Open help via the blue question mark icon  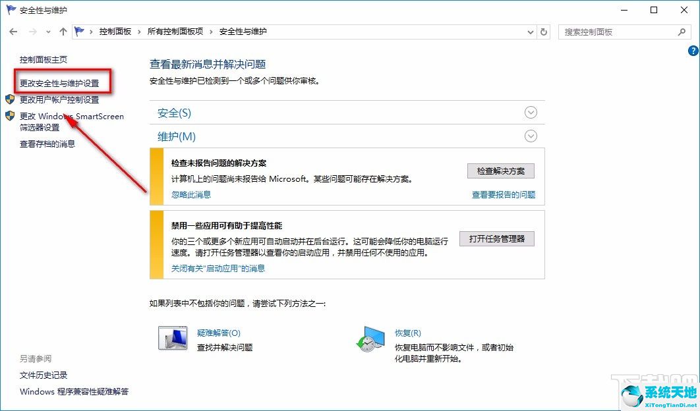(693, 51)
